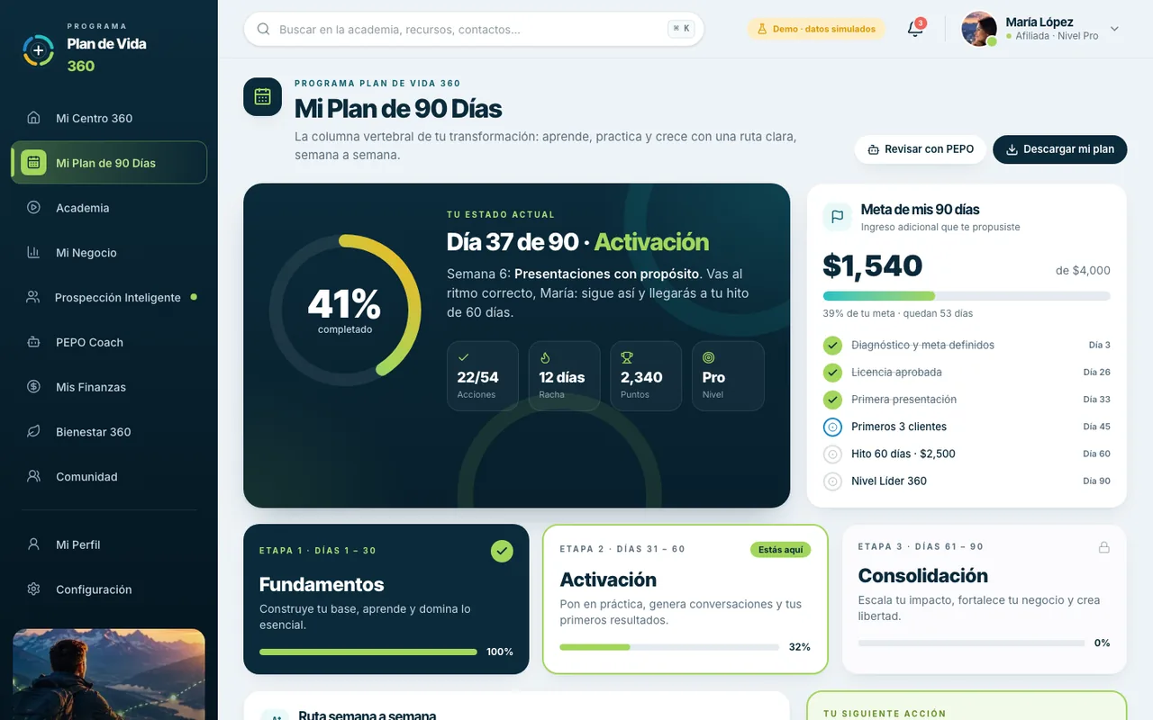Open PEPO Coach robot icon
This screenshot has width=1153, height=720.
tap(33, 342)
